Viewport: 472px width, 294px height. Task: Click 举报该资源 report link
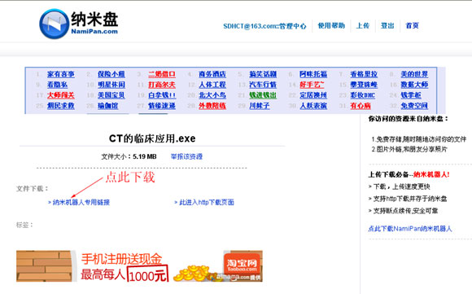tap(186, 156)
